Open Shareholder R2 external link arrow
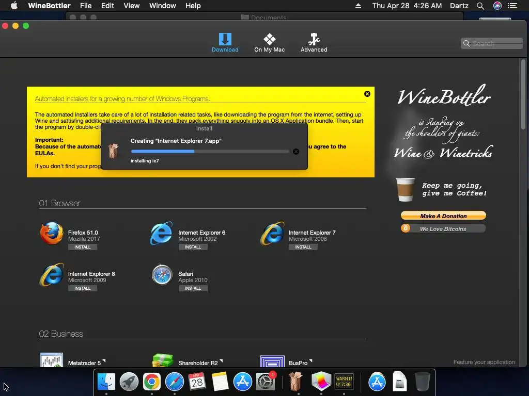The image size is (529, 396). tap(221, 361)
